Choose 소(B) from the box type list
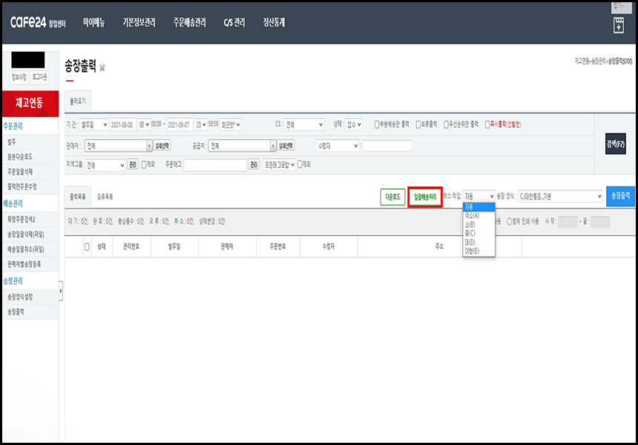 (x=479, y=225)
